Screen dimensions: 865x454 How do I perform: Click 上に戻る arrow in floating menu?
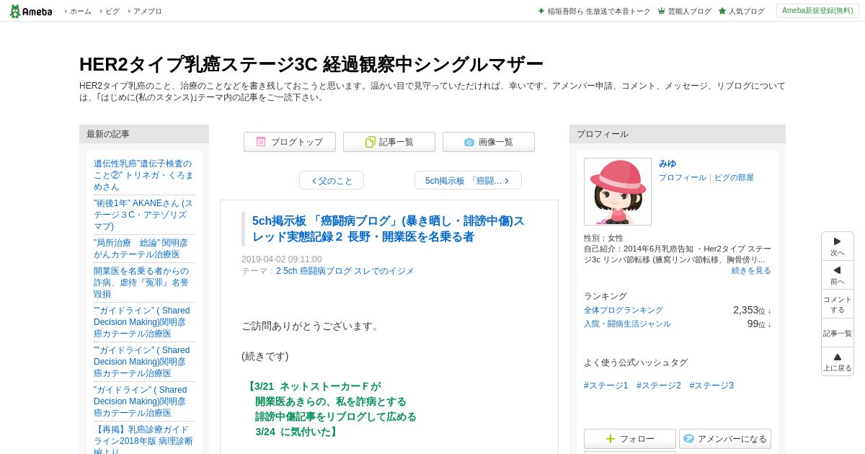coord(837,362)
